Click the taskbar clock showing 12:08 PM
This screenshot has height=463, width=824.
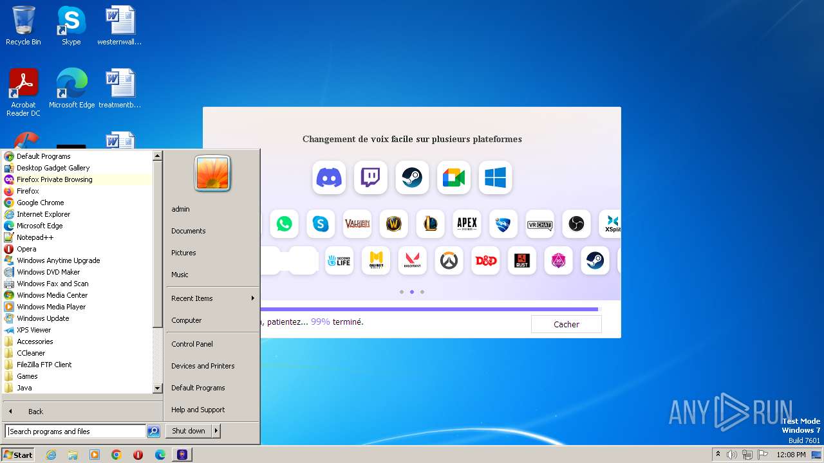pyautogui.click(x=791, y=455)
